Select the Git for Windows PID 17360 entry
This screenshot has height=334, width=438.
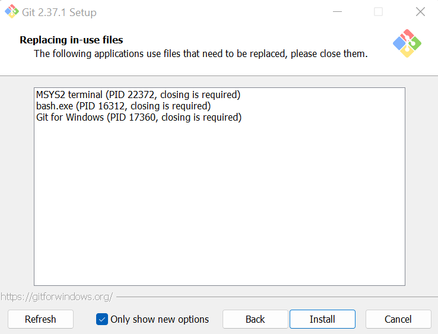(x=139, y=117)
